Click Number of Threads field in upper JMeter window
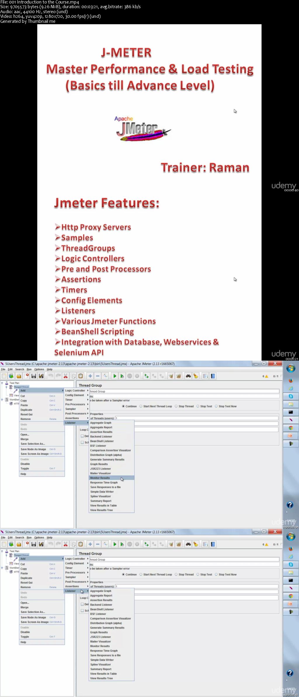The width and height of the screenshot is (299, 697). pyautogui.click(x=197, y=418)
